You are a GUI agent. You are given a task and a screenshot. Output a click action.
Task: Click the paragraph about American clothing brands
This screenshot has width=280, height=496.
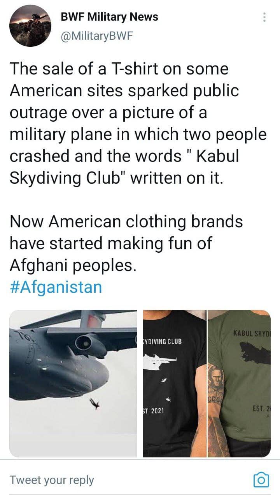point(126,243)
